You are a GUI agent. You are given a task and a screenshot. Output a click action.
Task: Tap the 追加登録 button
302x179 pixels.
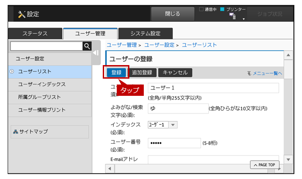pos(142,73)
